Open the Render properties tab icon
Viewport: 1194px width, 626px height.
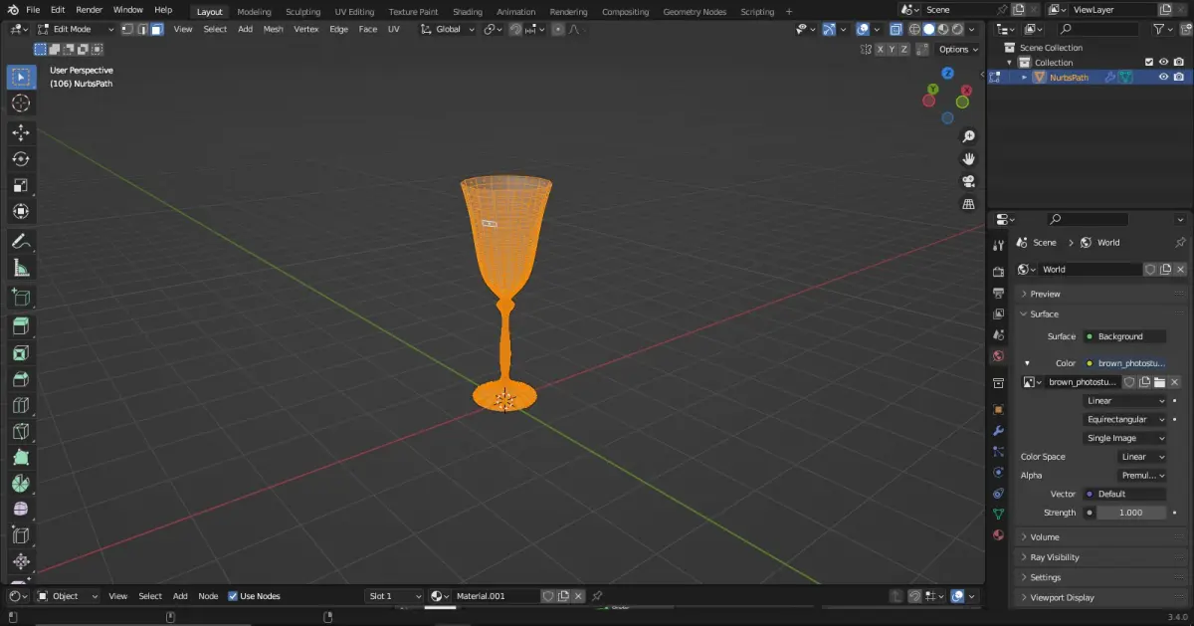[x=998, y=272]
